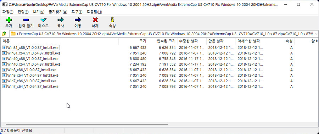Viewport: 319px width, 134px height.
Task: Select file Win8_x86_V1.0.0.87_Install.exe
Action: pos(32,70)
